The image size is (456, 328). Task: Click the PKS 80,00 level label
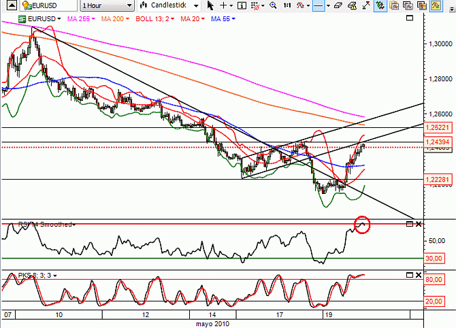(x=434, y=280)
